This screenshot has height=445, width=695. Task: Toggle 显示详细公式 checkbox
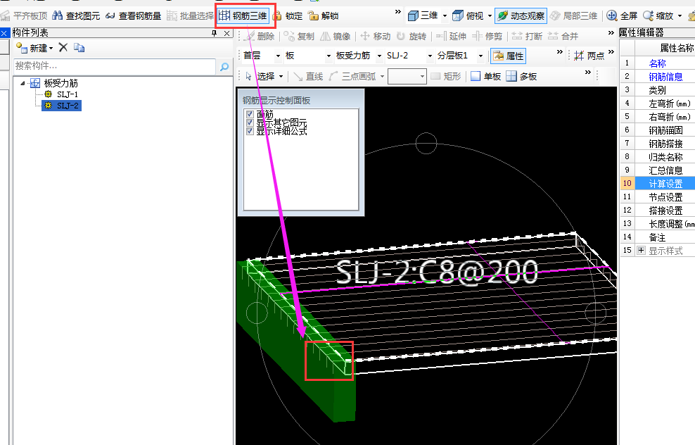tap(250, 131)
